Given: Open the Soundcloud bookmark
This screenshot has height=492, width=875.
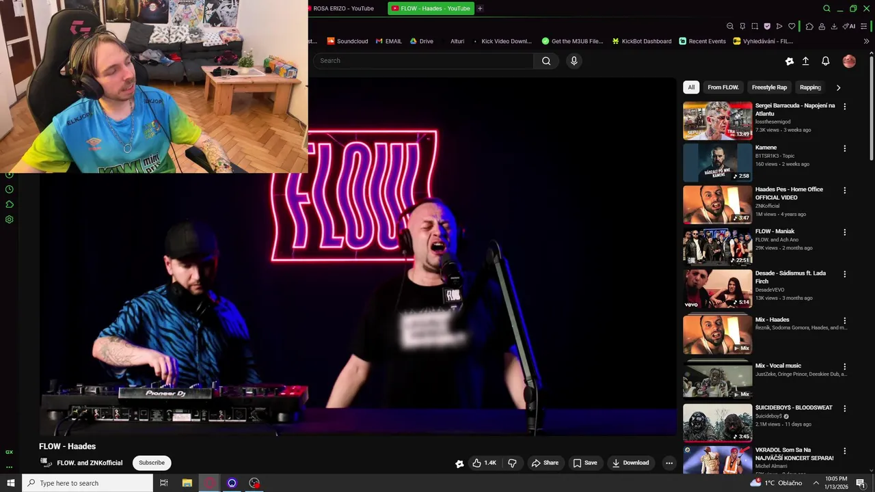Looking at the screenshot, I should (x=347, y=41).
